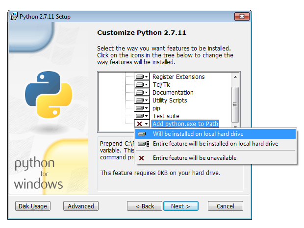Image resolution: width=304 pixels, height=228 pixels.
Task: Click feature list scrollbar up arrow
Action: tap(235, 77)
